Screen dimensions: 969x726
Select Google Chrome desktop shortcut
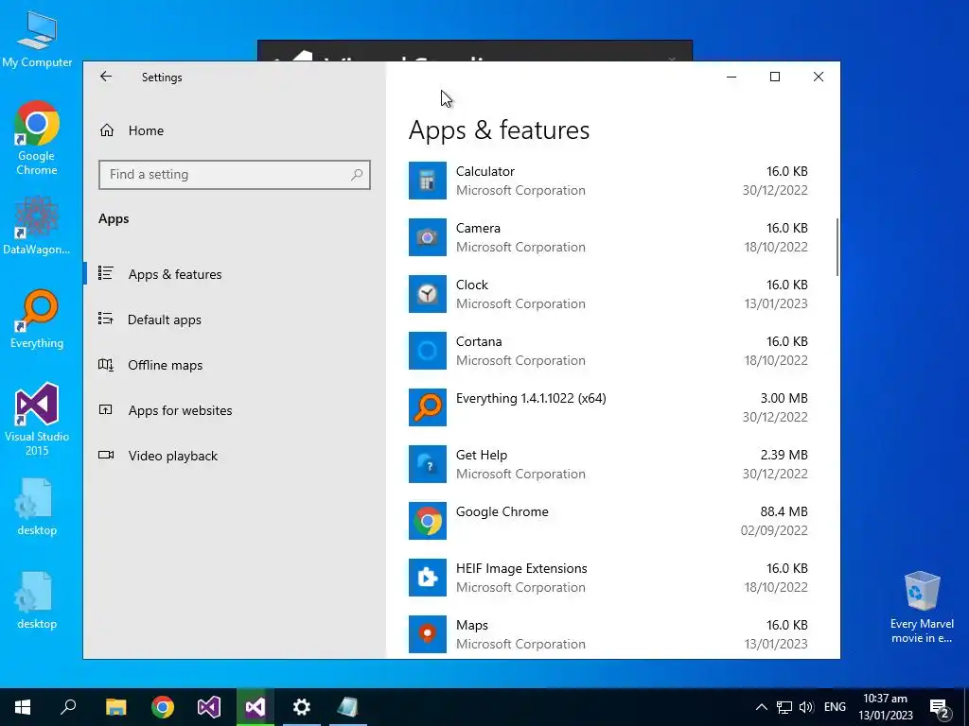coord(37,138)
